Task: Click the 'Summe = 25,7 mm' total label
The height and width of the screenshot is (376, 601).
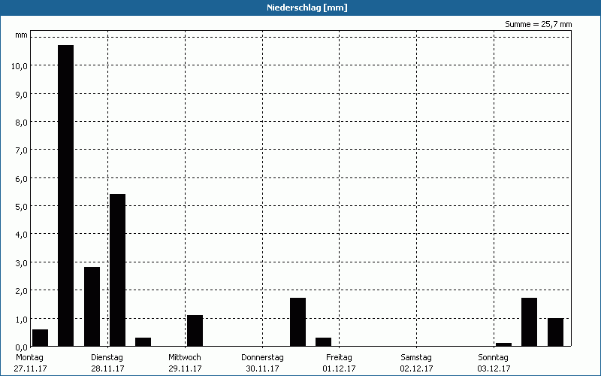Action: (538, 24)
